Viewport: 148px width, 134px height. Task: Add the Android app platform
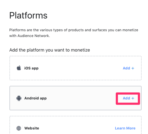(129, 98)
